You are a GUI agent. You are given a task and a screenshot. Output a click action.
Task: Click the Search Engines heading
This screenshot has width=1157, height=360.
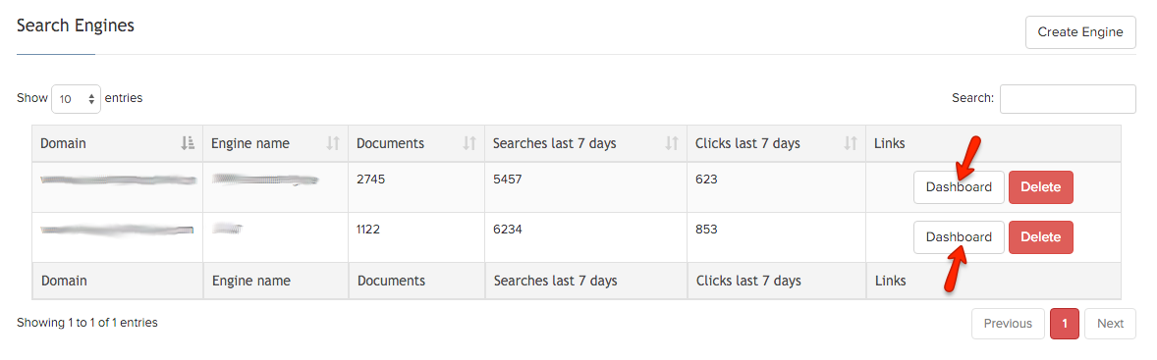pyautogui.click(x=76, y=26)
